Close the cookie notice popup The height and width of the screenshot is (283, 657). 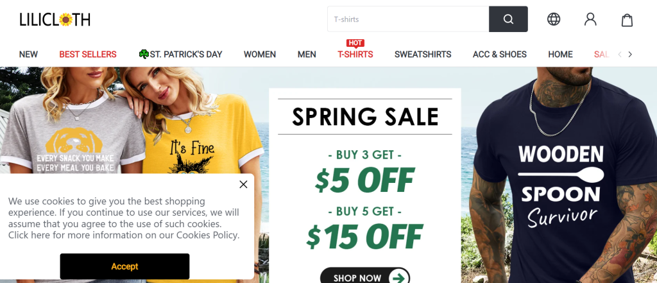[243, 184]
